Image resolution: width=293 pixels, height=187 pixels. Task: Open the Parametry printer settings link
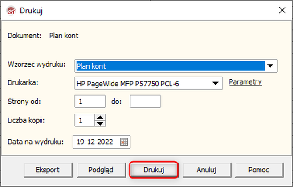coord(245,82)
